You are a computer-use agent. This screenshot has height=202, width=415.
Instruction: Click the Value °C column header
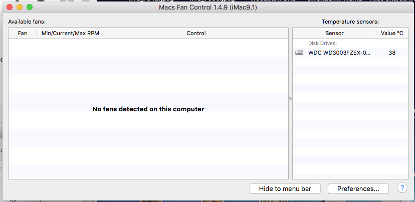[x=392, y=33]
